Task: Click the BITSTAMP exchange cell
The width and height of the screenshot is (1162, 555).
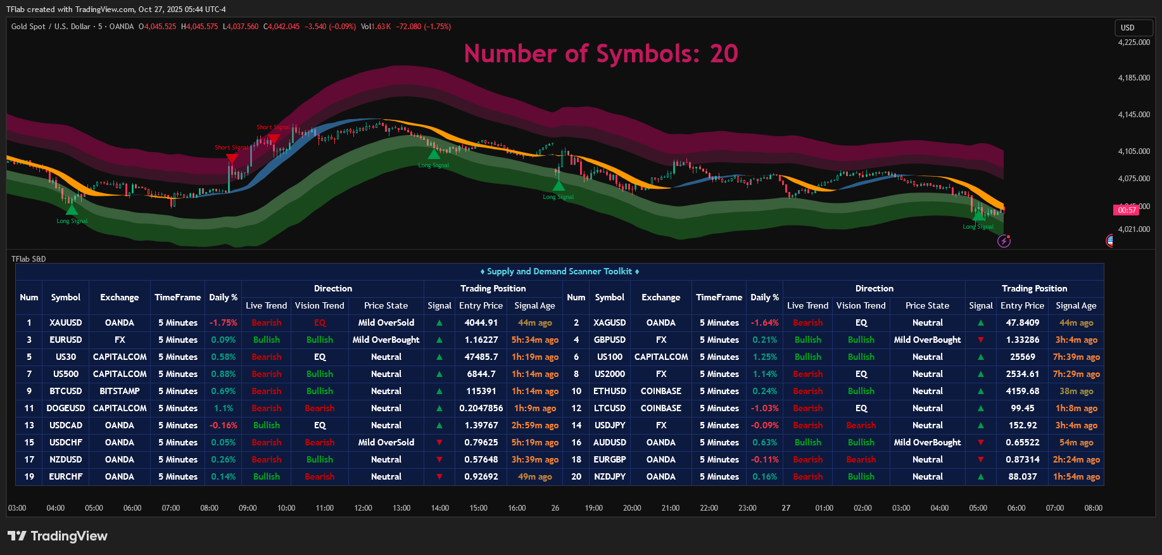Action: click(120, 391)
